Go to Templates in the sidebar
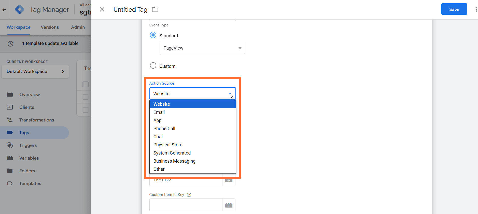478x214 pixels. pyautogui.click(x=30, y=184)
